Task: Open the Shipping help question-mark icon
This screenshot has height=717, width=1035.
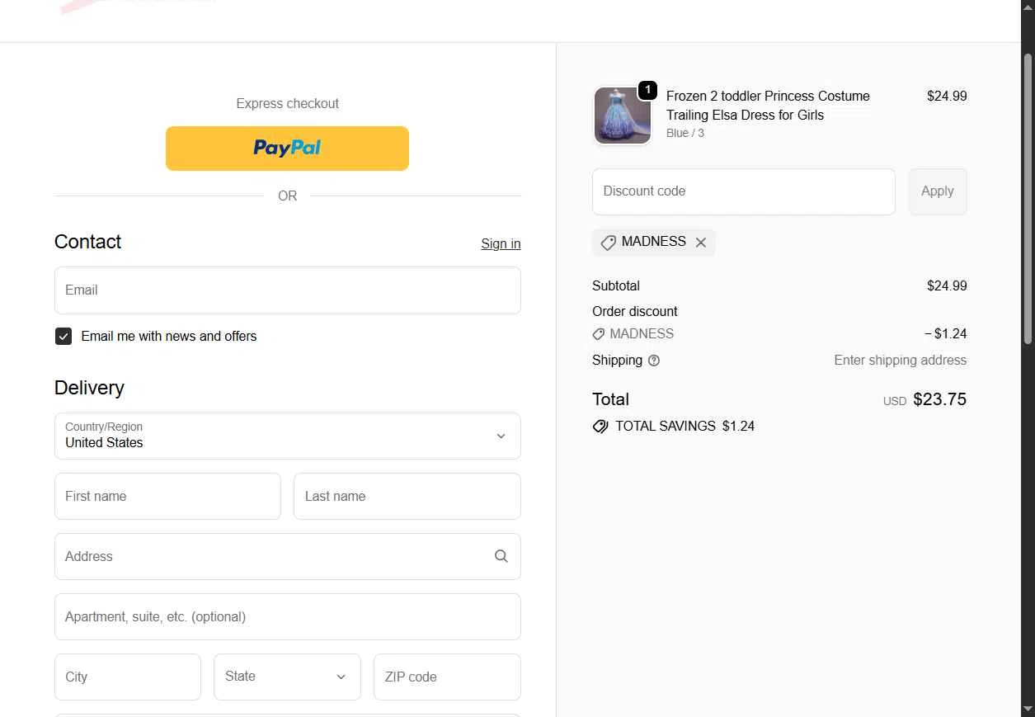Action: click(654, 361)
